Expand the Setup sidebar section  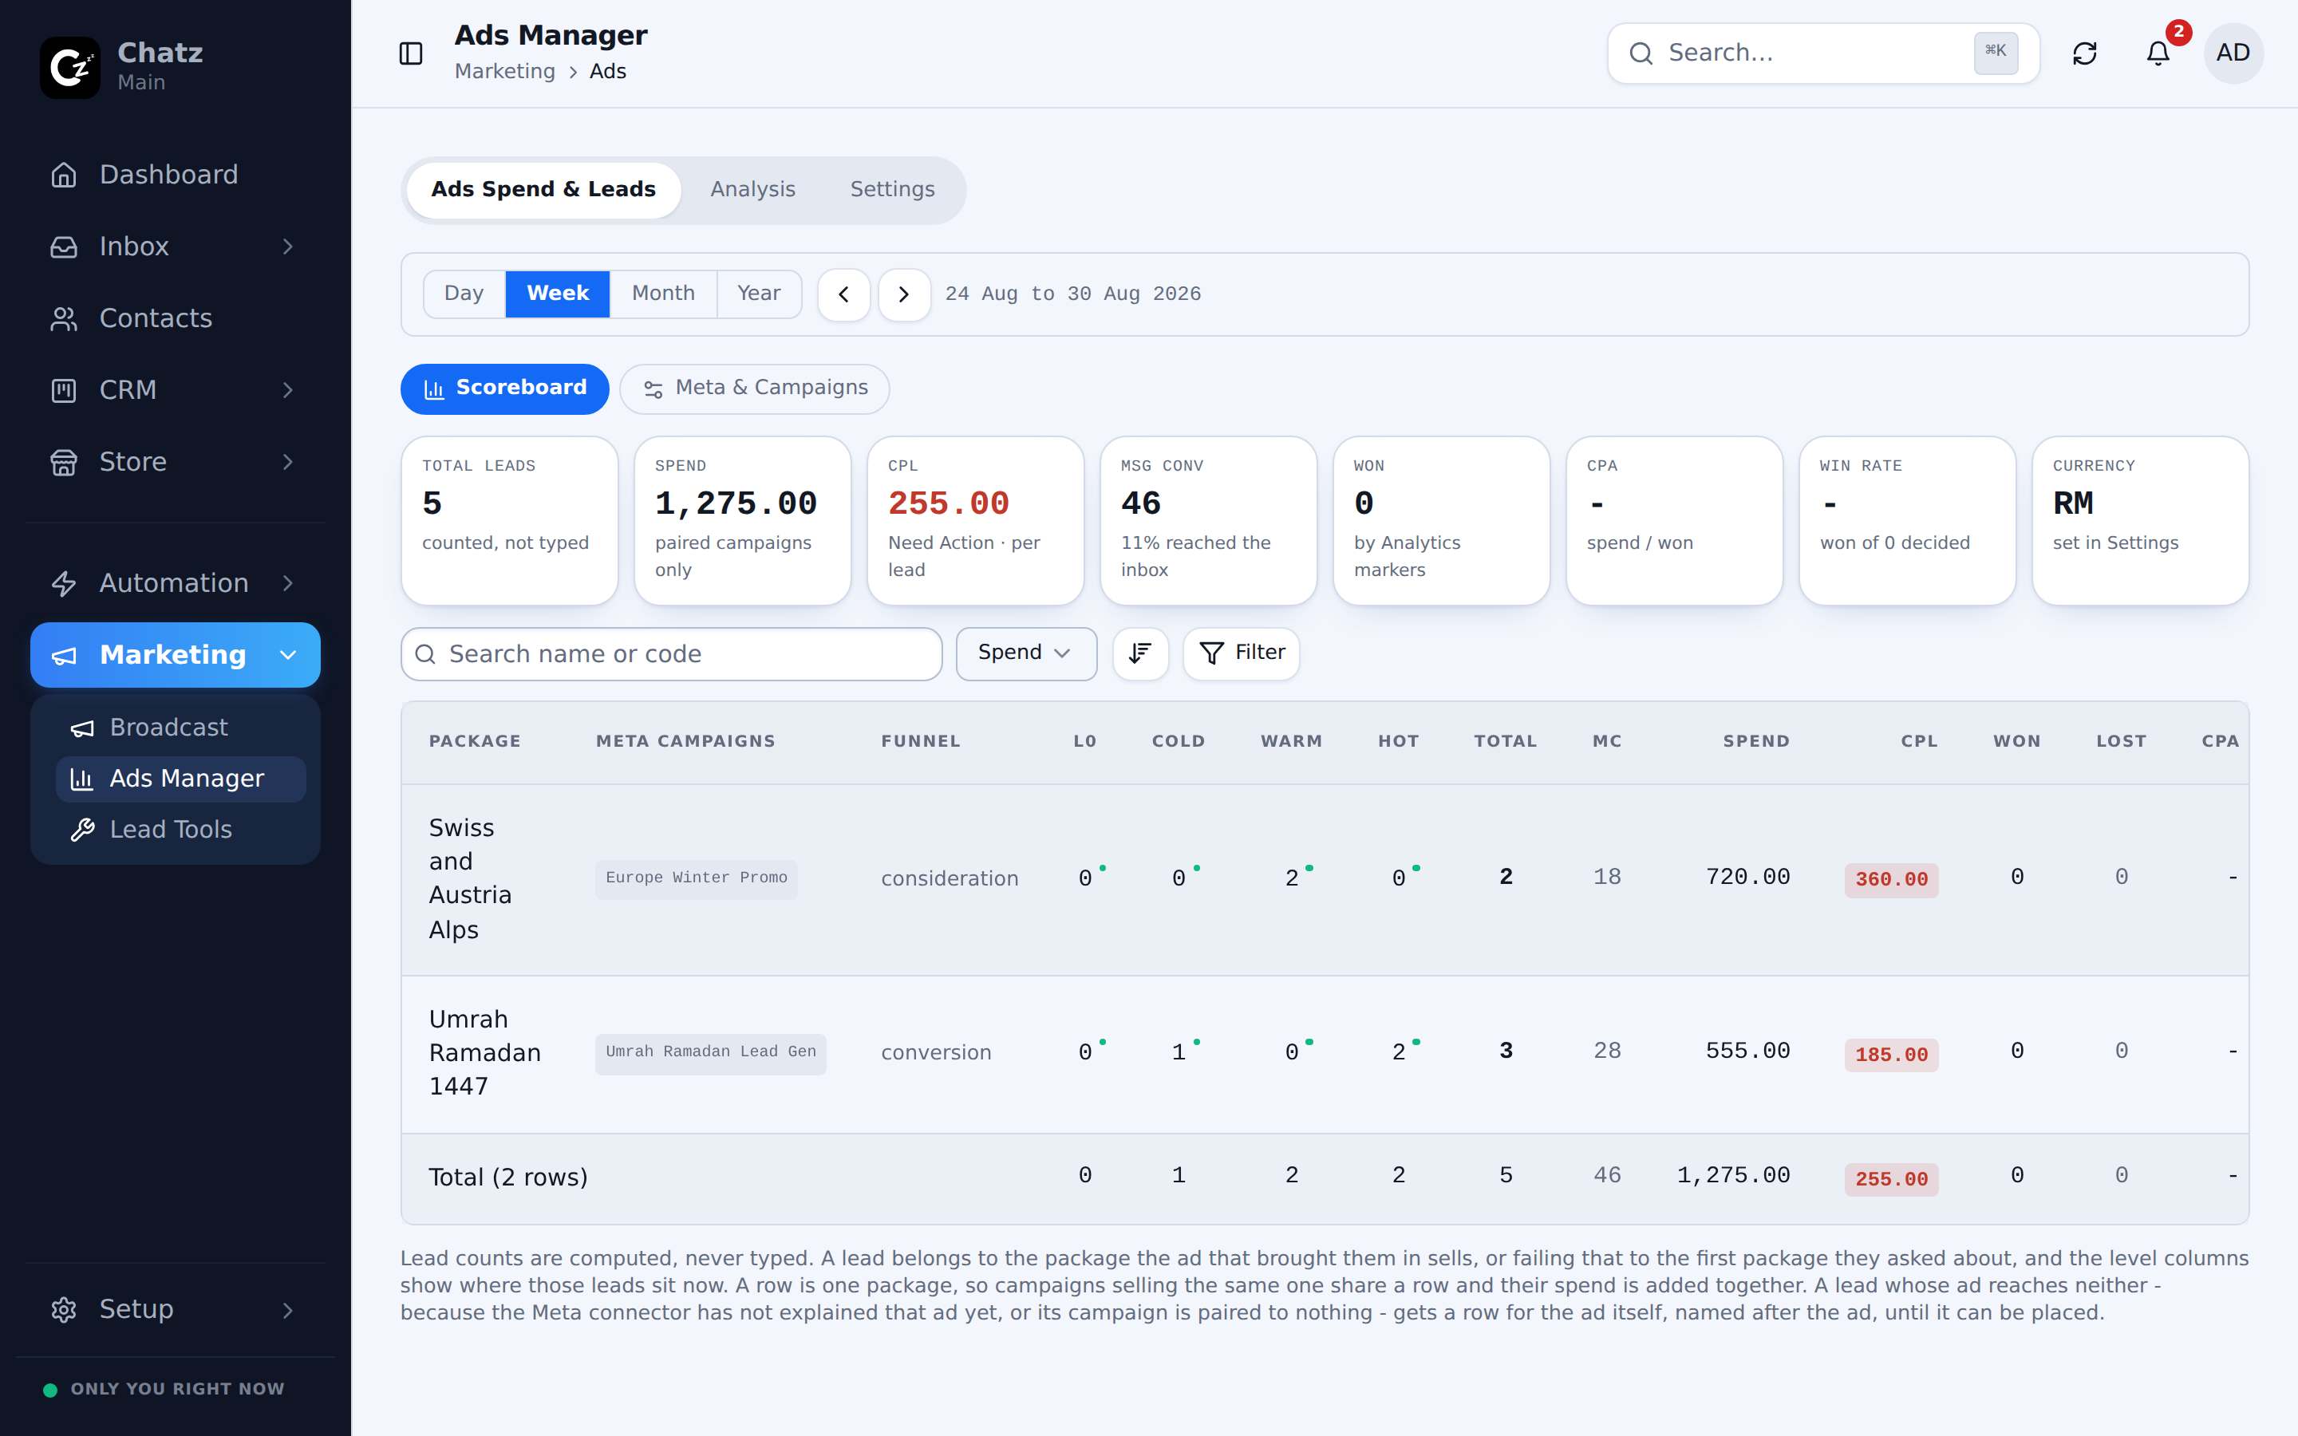pos(176,1310)
